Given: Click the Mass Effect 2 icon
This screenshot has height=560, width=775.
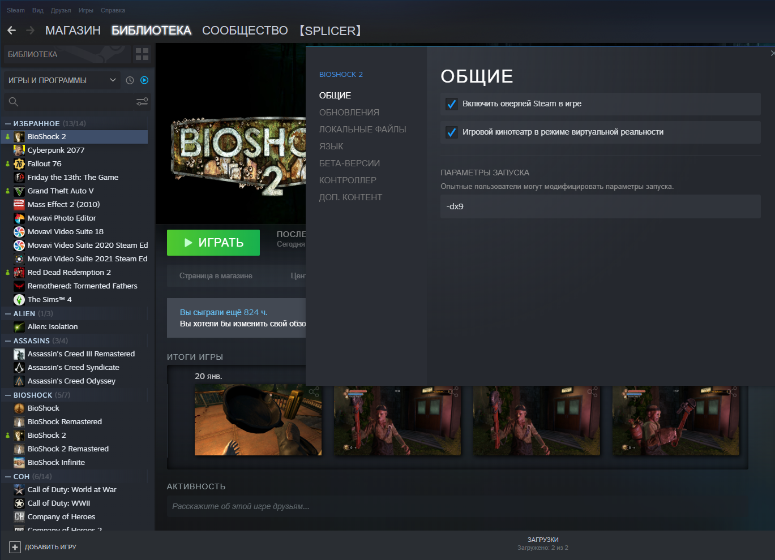Looking at the screenshot, I should tap(19, 205).
